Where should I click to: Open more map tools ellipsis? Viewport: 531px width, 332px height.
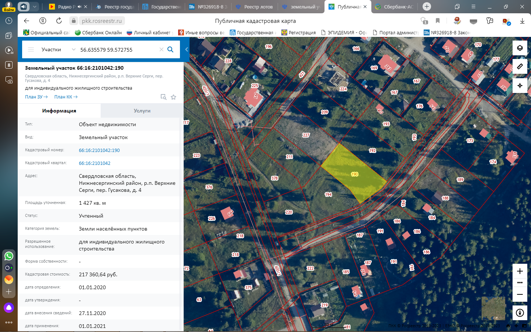520,283
